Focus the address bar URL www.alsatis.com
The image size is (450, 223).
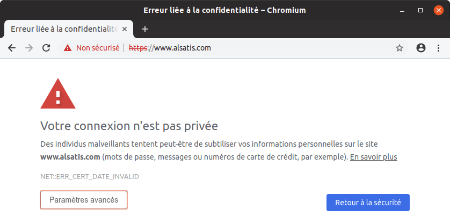point(170,48)
